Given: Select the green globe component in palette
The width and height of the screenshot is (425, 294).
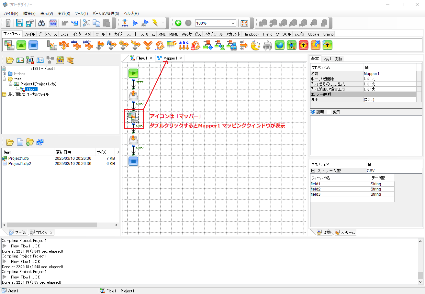Looking at the screenshot, I should click(x=280, y=45).
